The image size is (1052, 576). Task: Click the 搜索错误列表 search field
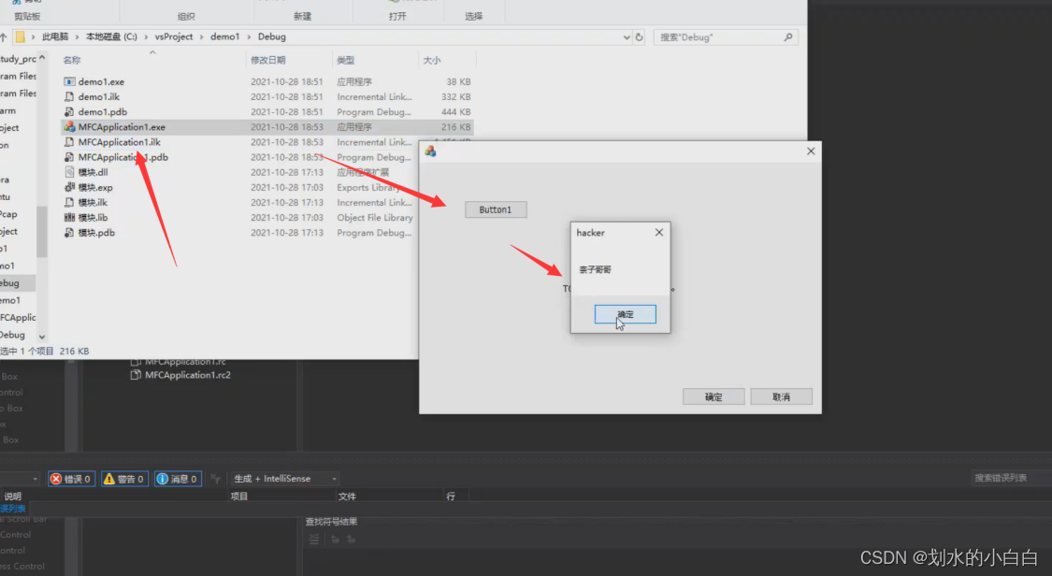[x=1009, y=478]
